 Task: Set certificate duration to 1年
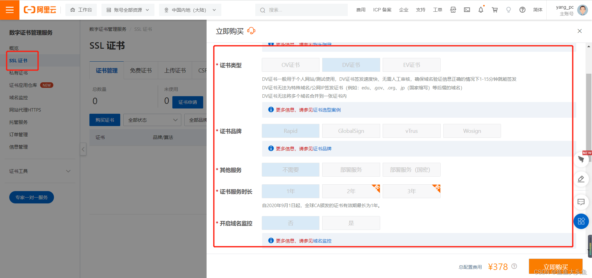click(x=290, y=191)
